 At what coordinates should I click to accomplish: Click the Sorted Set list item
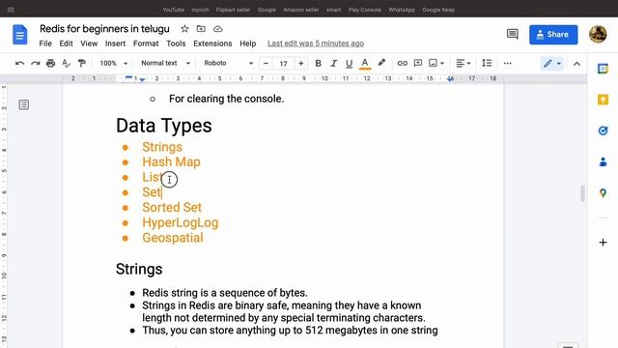tap(172, 208)
